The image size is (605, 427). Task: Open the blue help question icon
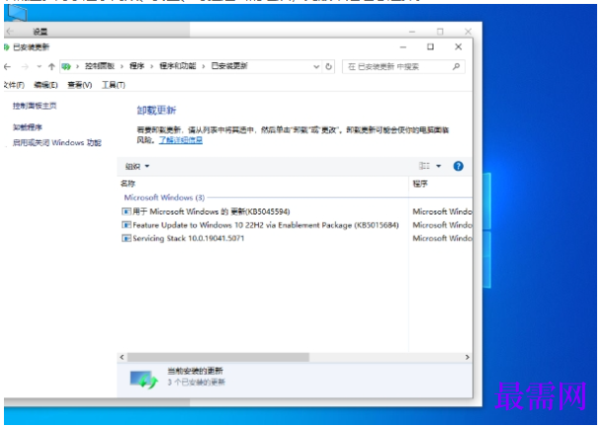458,166
